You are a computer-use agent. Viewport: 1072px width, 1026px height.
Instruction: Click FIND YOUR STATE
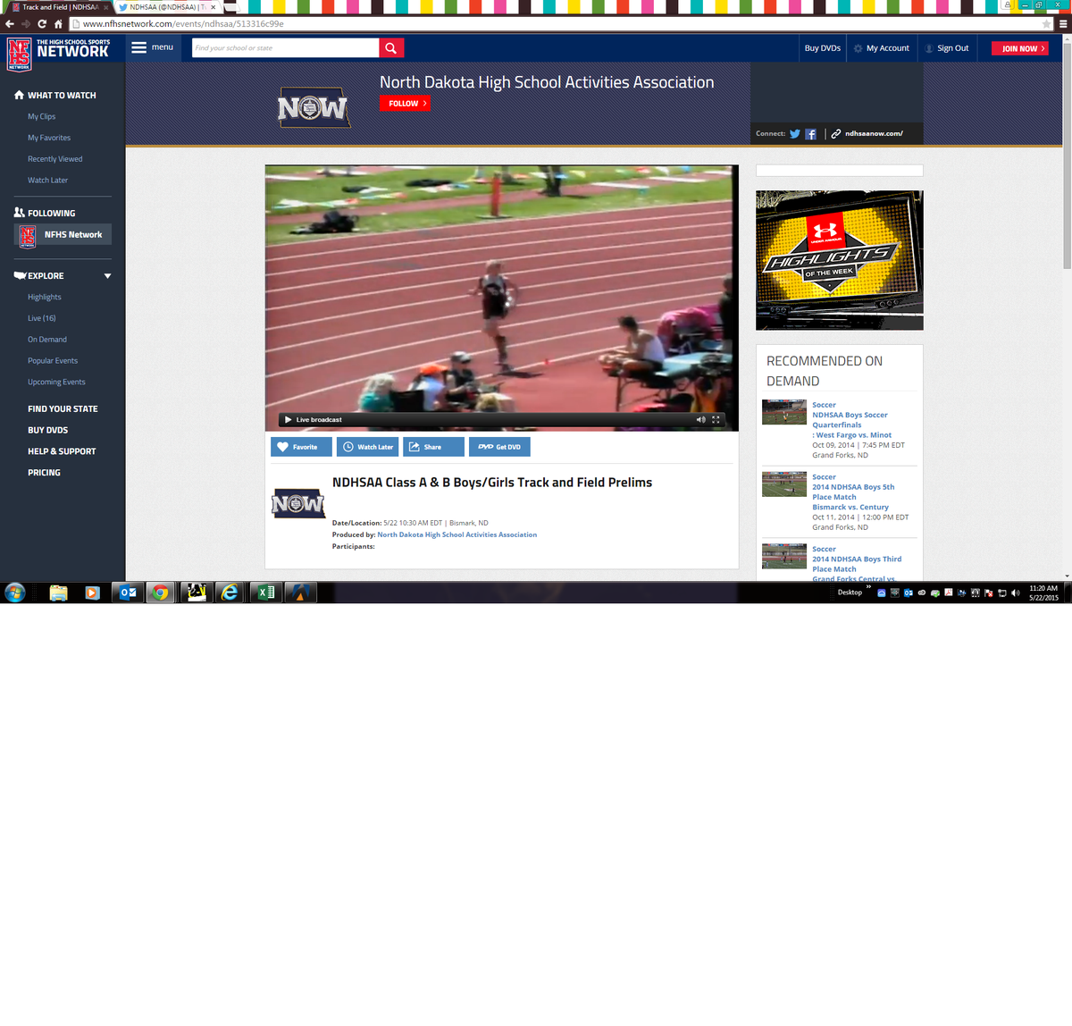(63, 409)
